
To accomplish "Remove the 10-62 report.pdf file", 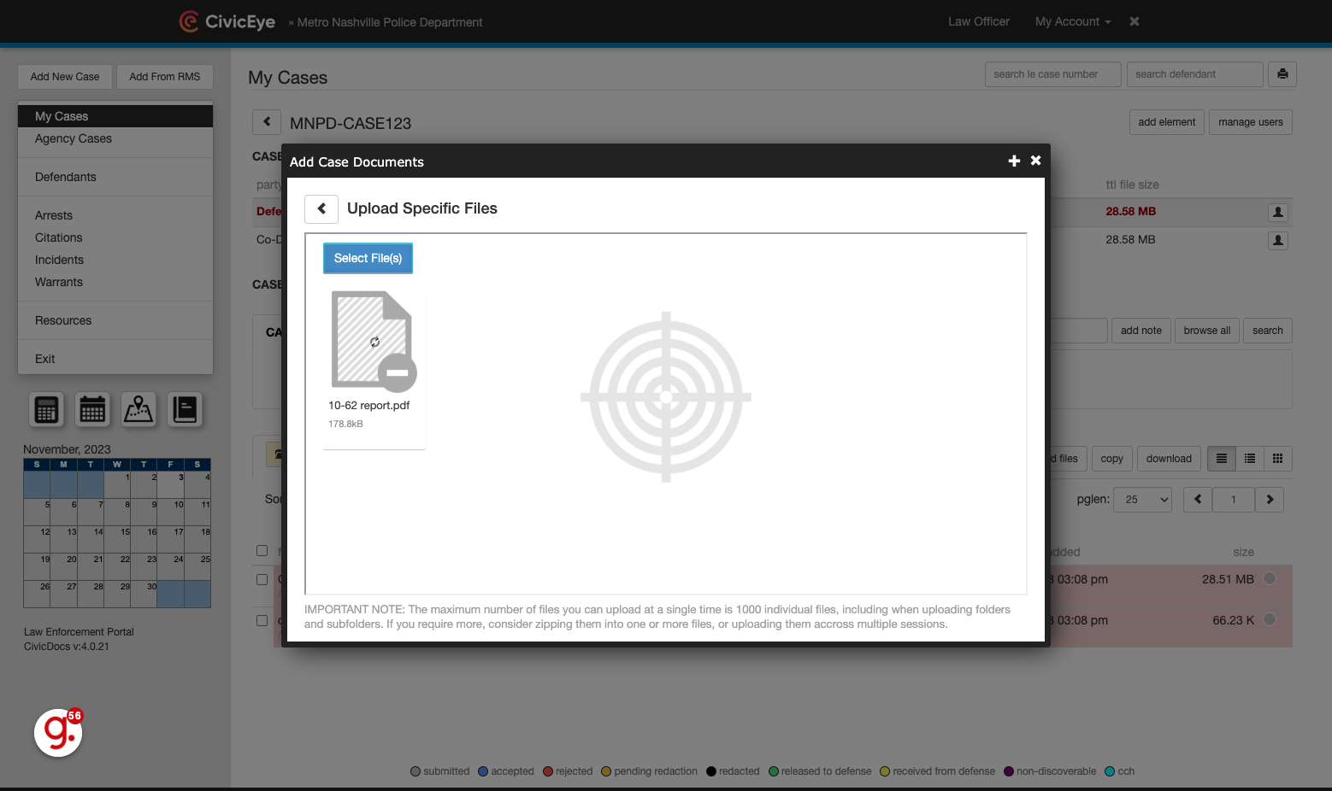I will click(398, 372).
